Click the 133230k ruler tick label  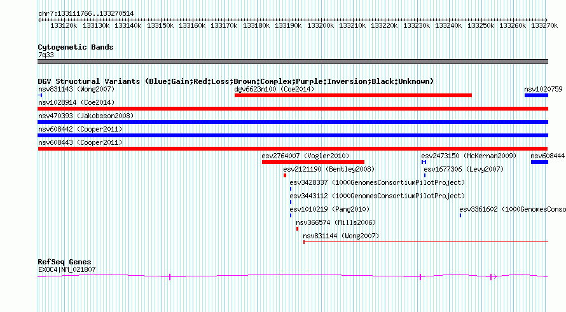click(x=417, y=25)
